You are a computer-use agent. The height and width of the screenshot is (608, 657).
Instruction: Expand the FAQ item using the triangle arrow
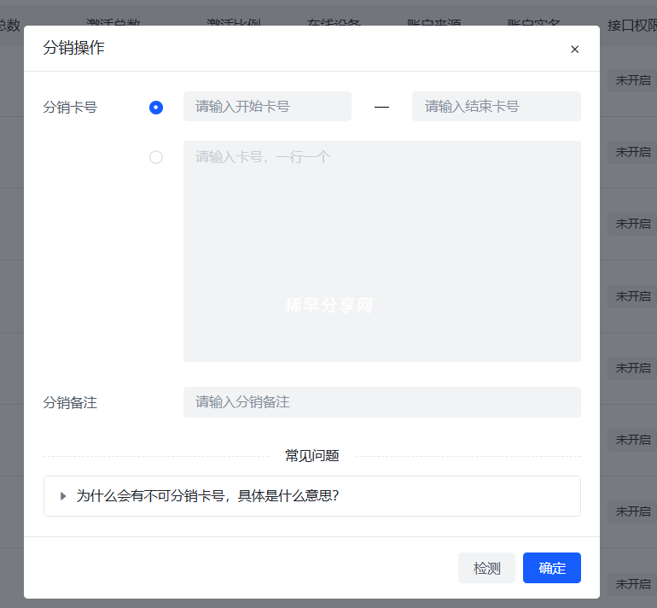[x=63, y=496]
